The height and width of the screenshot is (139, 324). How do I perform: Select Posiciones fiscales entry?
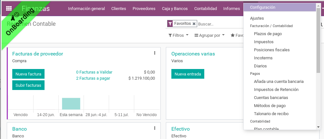click(272, 50)
